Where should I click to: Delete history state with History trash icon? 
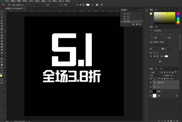coord(140,25)
